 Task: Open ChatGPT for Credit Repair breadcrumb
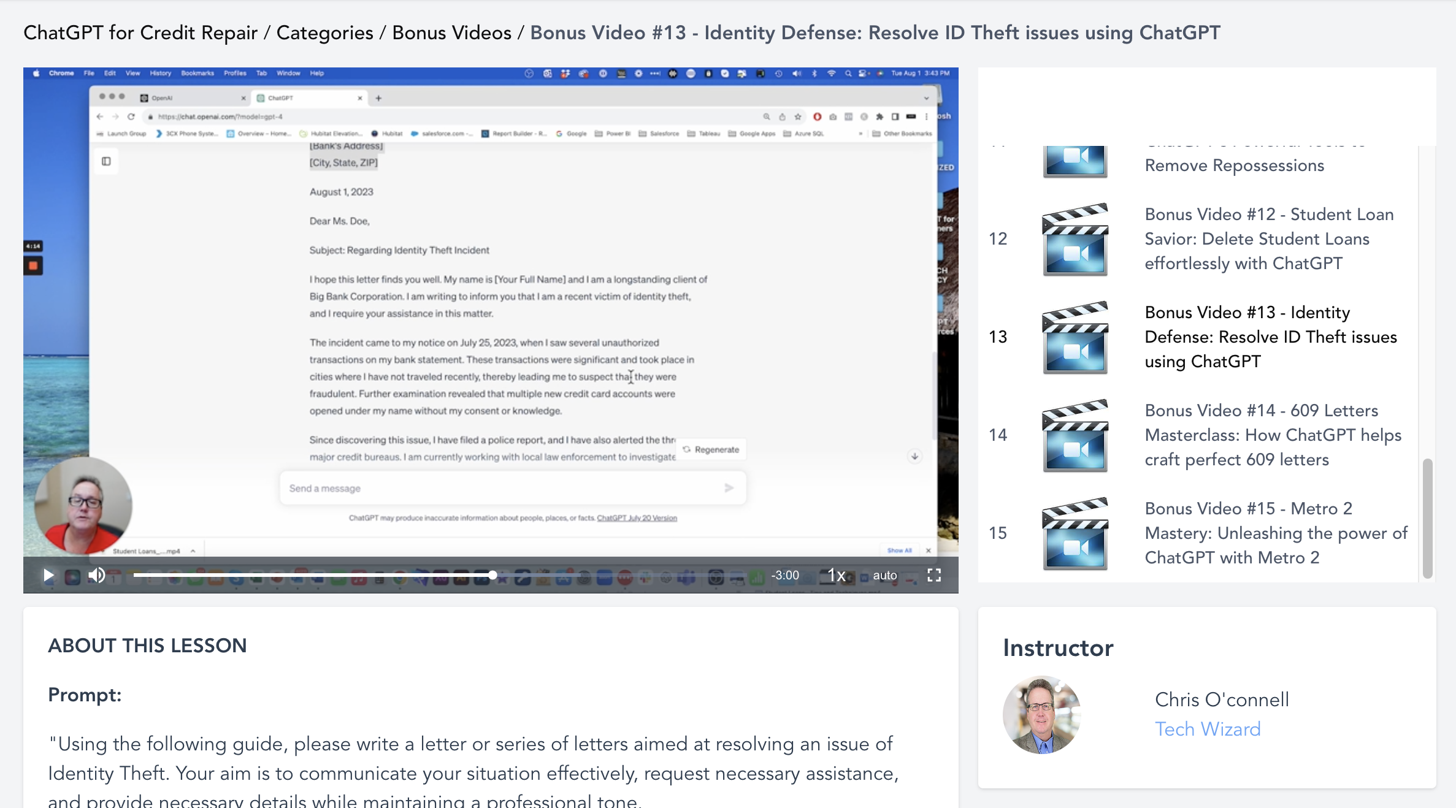140,32
